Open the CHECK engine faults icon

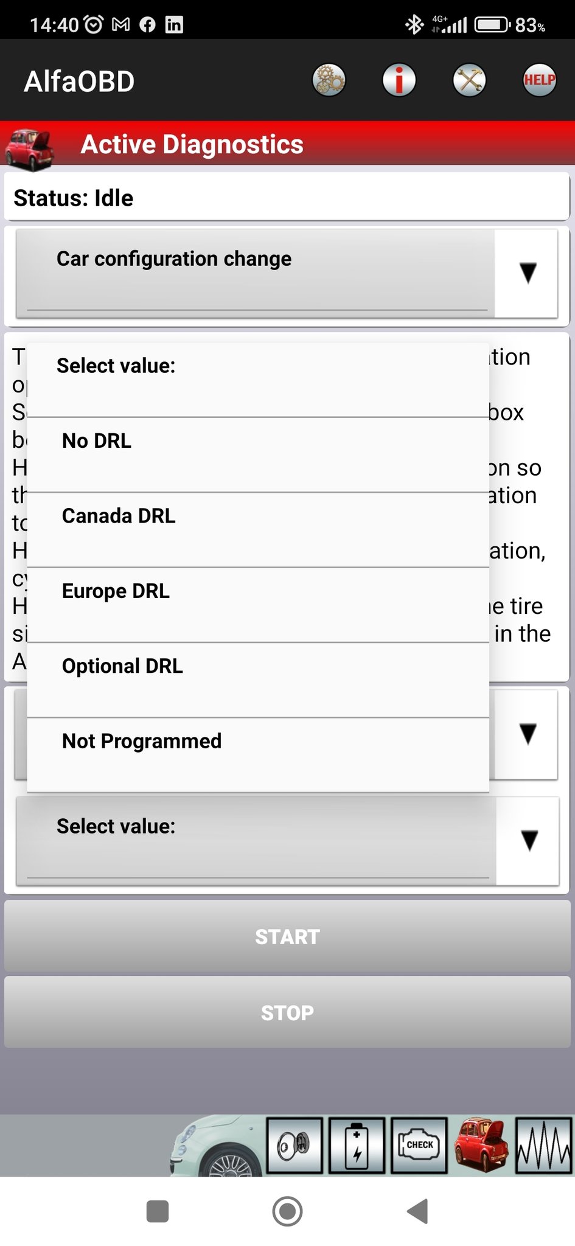(419, 1145)
